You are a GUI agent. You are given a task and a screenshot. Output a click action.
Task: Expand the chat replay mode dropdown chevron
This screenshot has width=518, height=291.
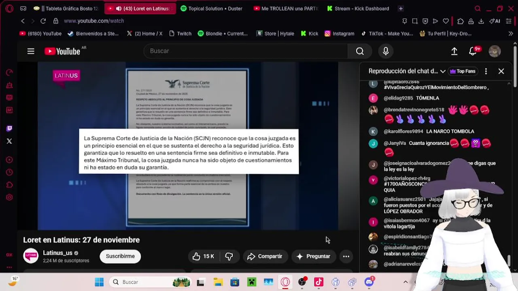443,71
